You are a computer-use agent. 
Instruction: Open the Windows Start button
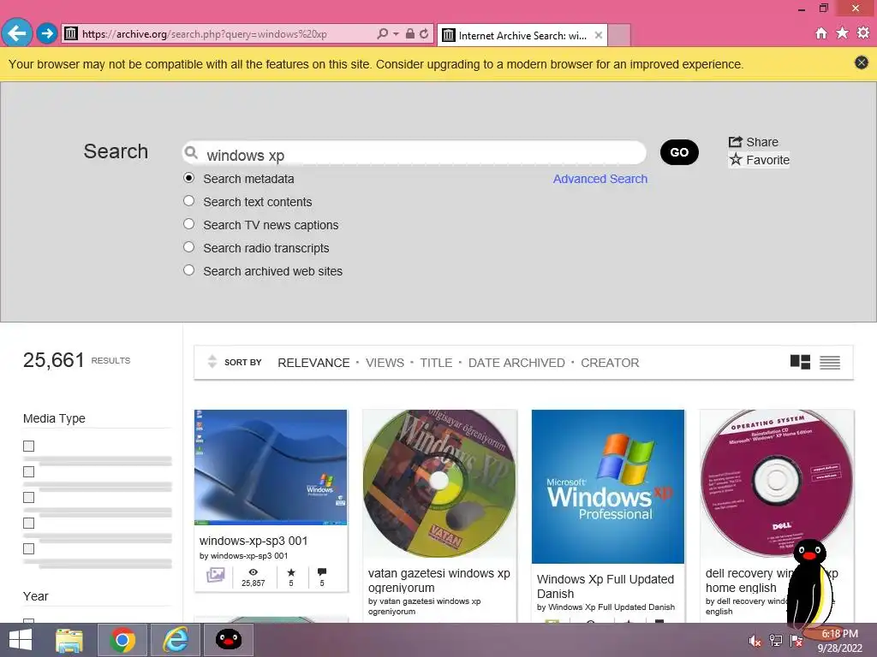click(21, 640)
